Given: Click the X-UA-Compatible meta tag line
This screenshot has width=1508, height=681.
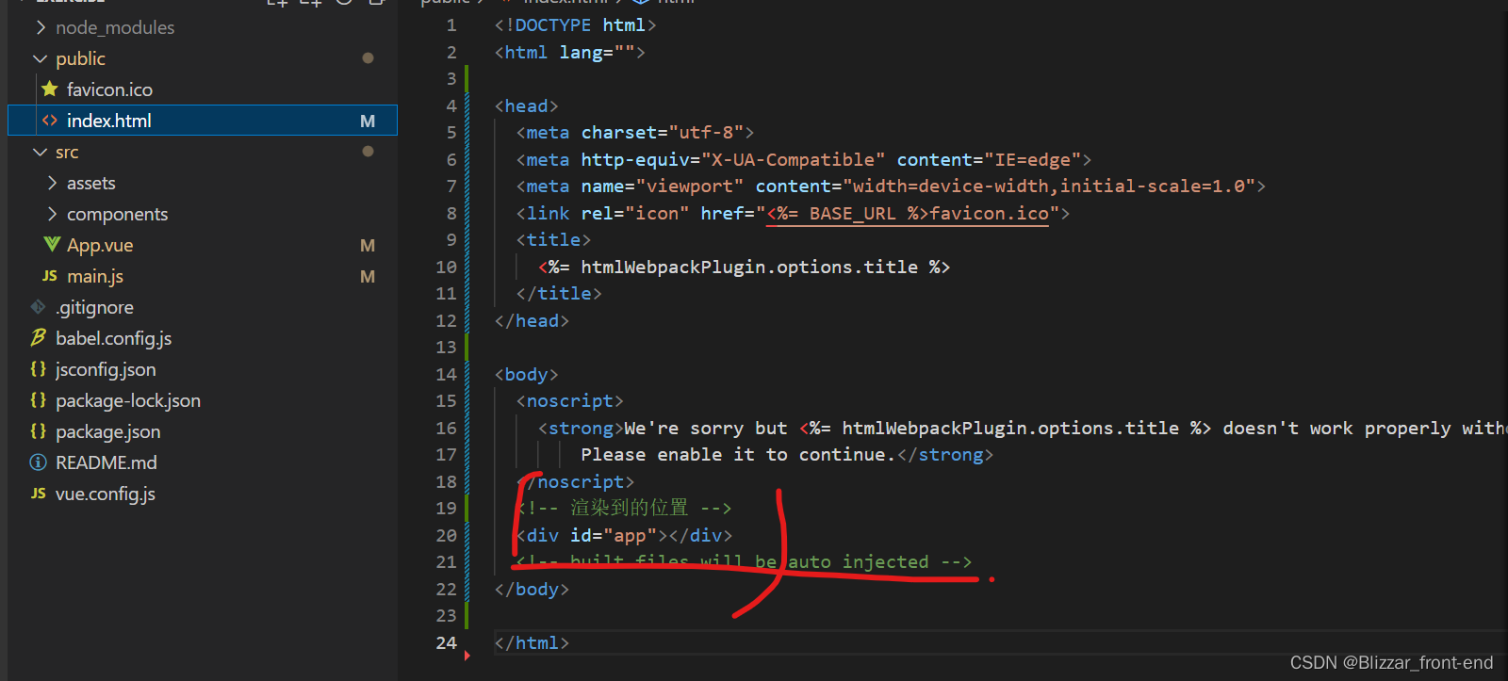Looking at the screenshot, I should point(803,159).
